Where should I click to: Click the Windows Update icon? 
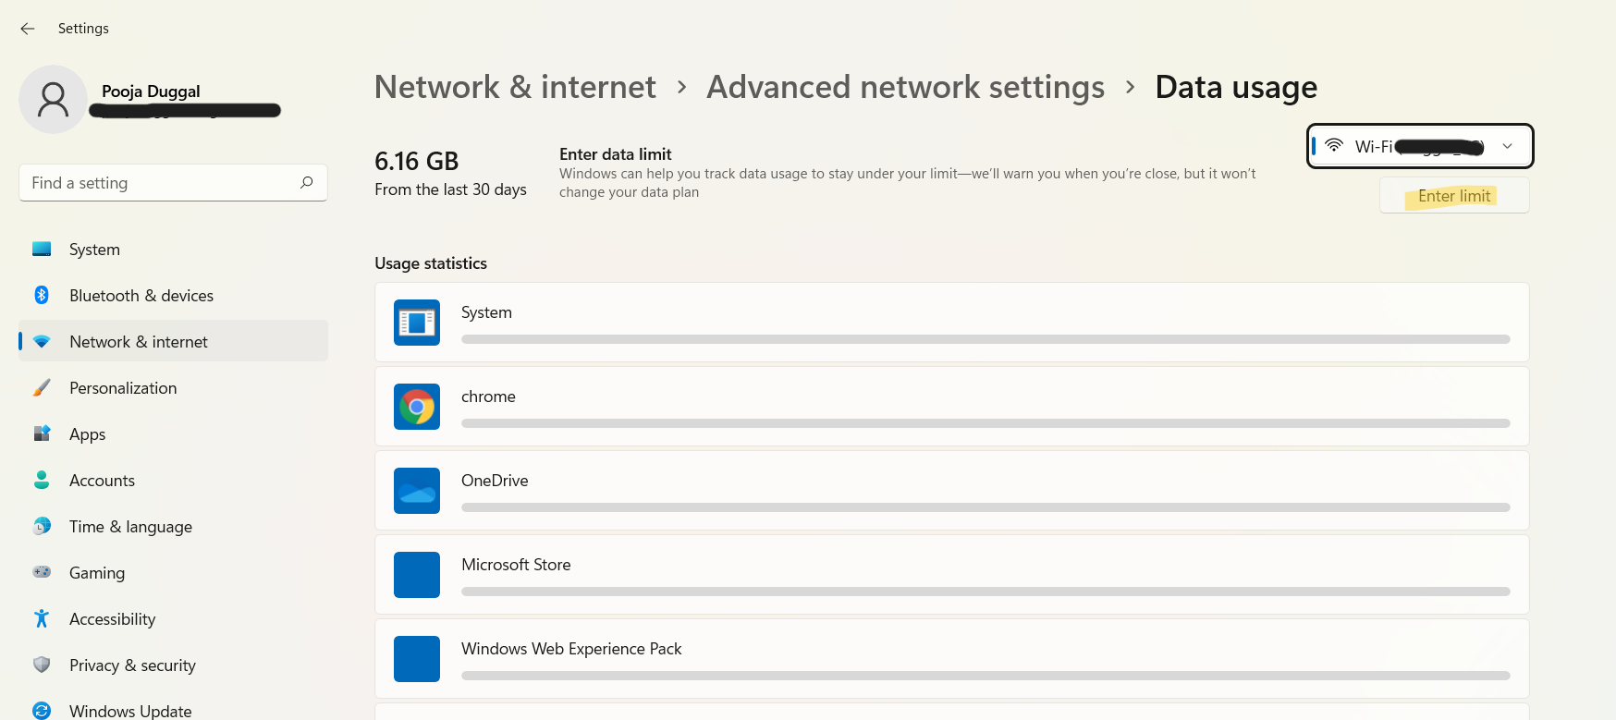click(42, 710)
